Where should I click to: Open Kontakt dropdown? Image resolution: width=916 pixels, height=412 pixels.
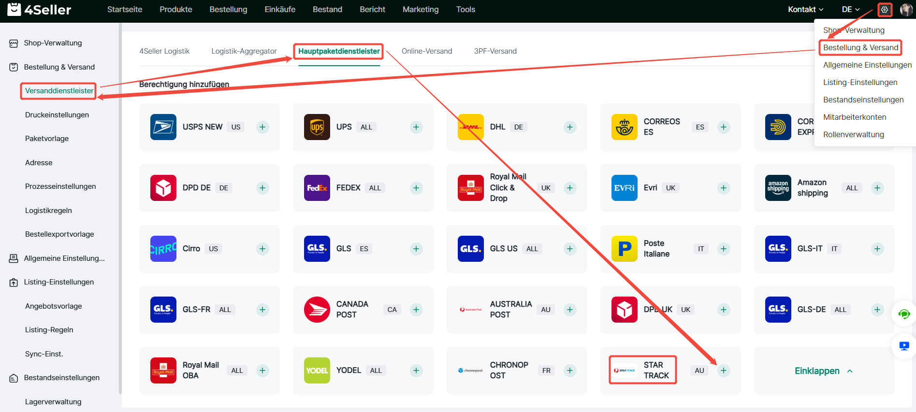(806, 10)
